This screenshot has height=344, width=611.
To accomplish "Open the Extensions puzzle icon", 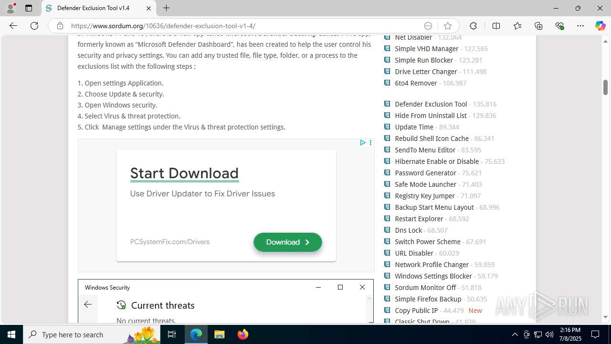I will pos(473,26).
